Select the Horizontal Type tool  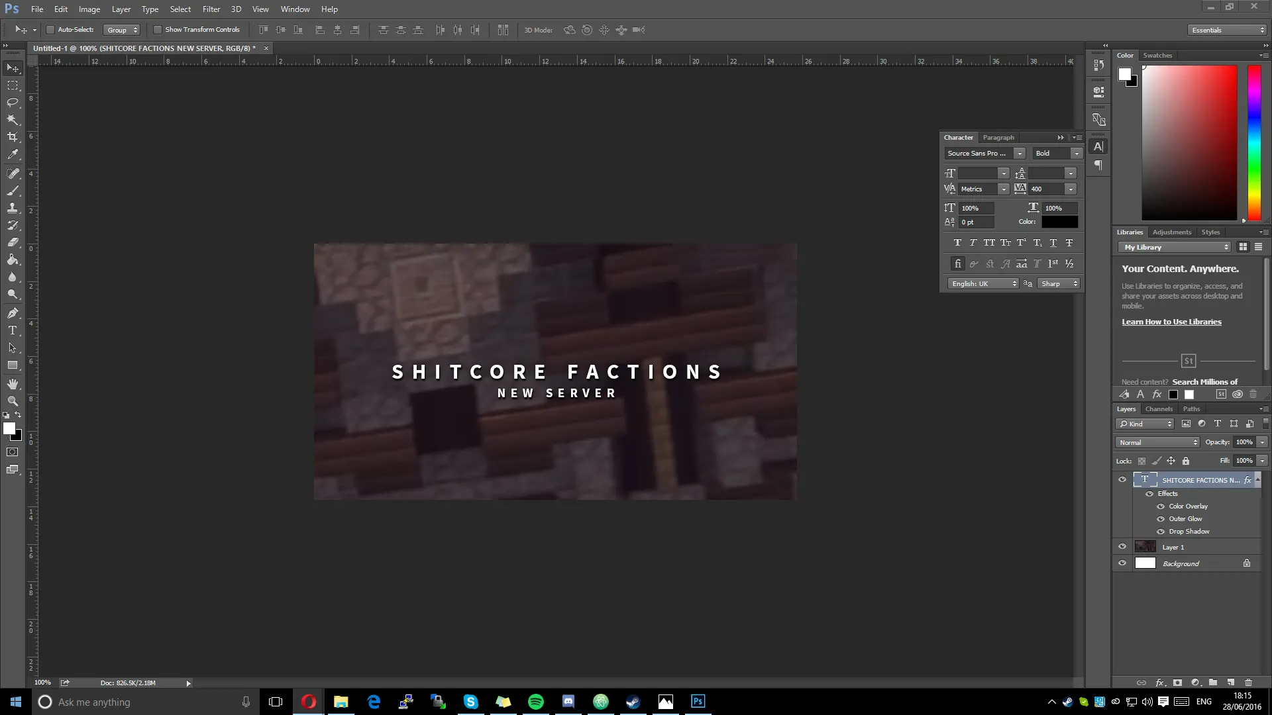coord(13,330)
